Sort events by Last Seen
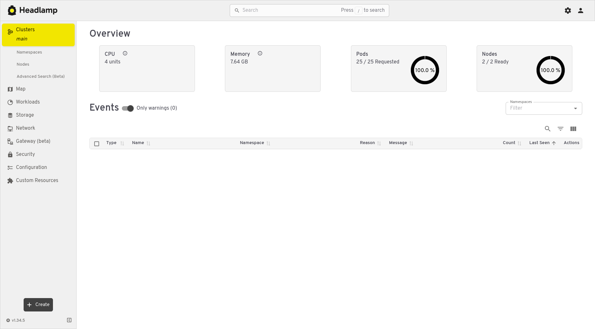This screenshot has width=595, height=329. [x=554, y=143]
